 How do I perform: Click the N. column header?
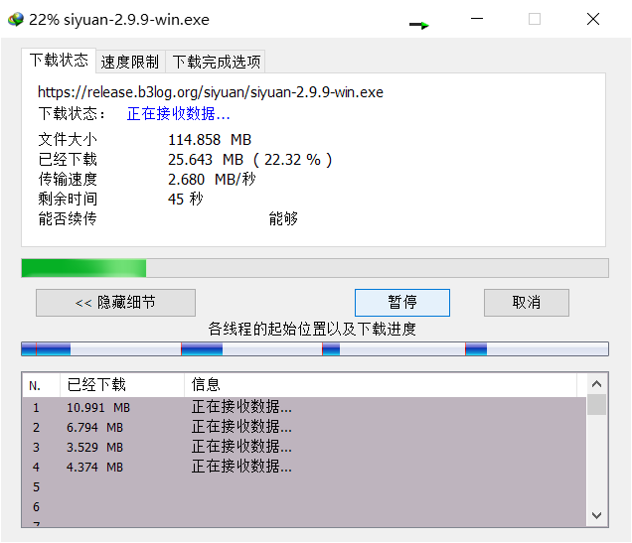(x=41, y=385)
